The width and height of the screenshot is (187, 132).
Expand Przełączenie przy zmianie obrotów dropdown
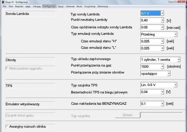169,73
